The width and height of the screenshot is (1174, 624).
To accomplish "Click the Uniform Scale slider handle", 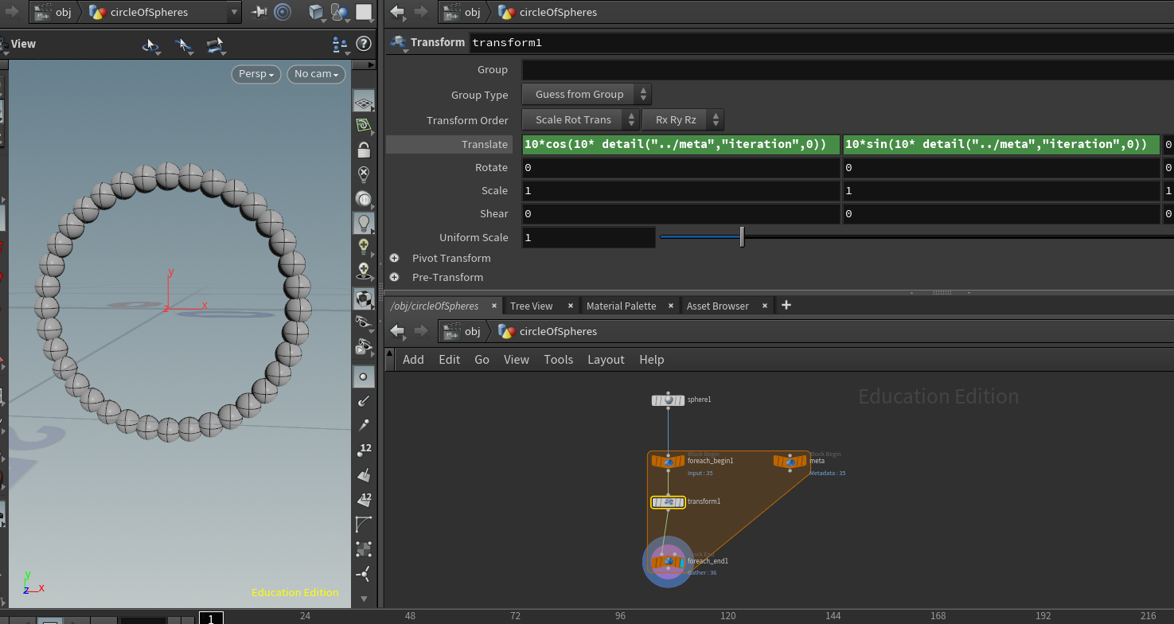I will (742, 237).
